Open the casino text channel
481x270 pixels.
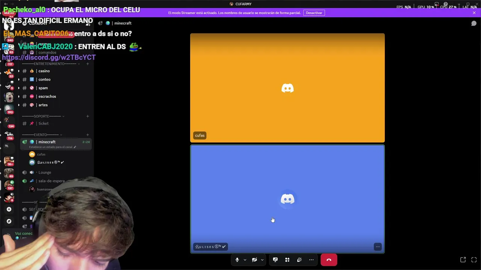point(56,71)
